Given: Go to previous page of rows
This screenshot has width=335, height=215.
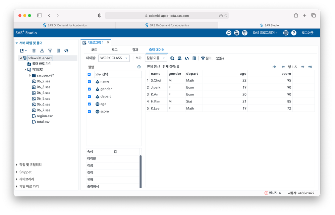Looking at the screenshot, I should pyautogui.click(x=283, y=67).
